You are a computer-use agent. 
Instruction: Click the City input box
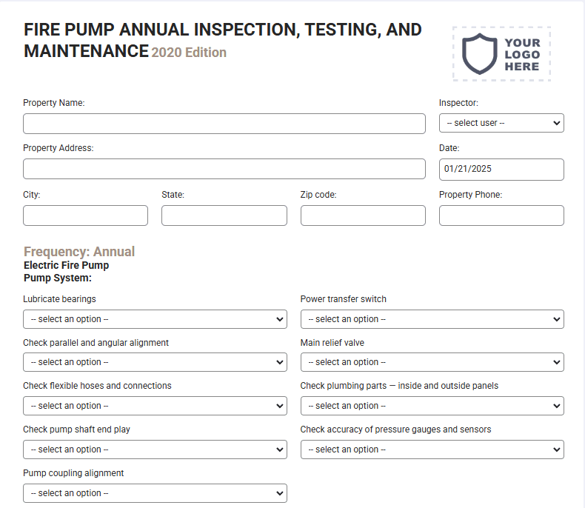pyautogui.click(x=85, y=215)
